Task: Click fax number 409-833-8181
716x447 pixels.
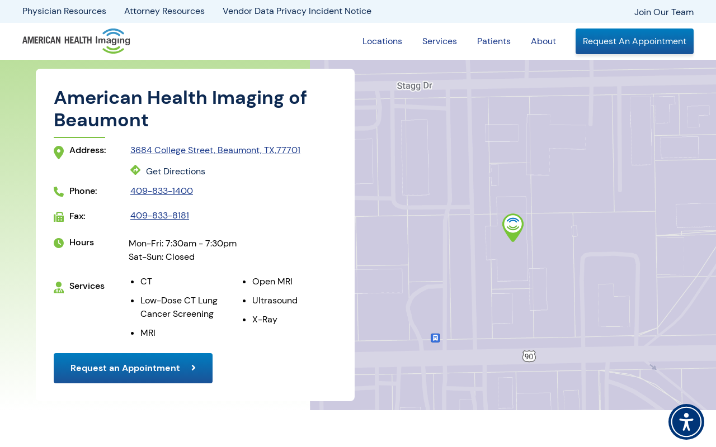Action: click(159, 216)
